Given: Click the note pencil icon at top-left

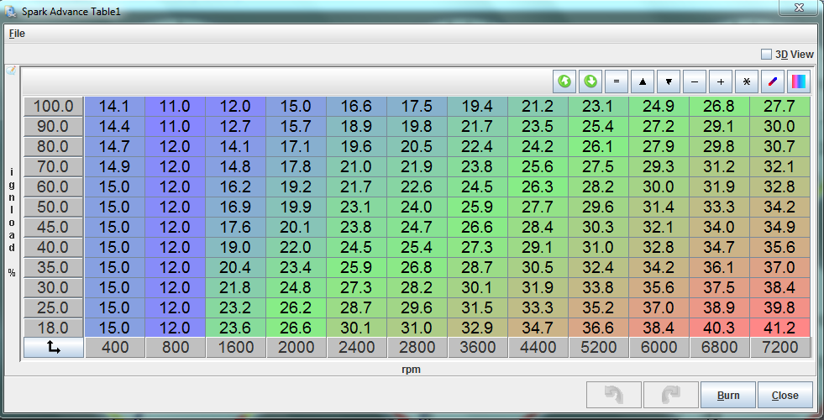Looking at the screenshot, I should pos(11,71).
